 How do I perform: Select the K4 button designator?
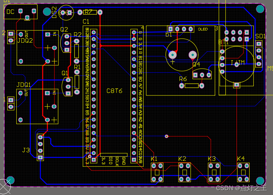[x=241, y=159]
